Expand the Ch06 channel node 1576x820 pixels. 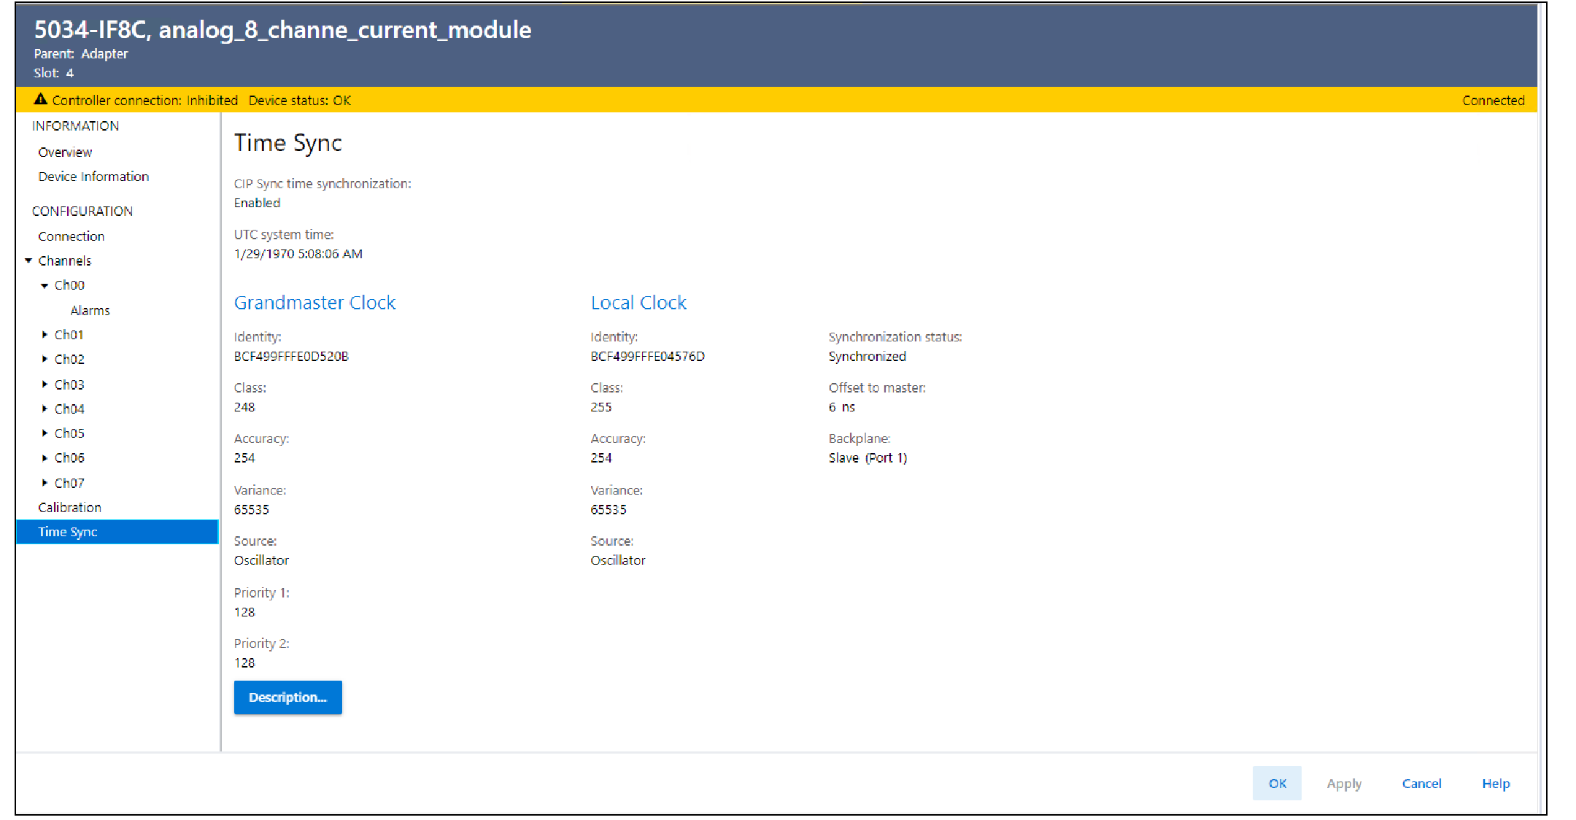pos(45,458)
